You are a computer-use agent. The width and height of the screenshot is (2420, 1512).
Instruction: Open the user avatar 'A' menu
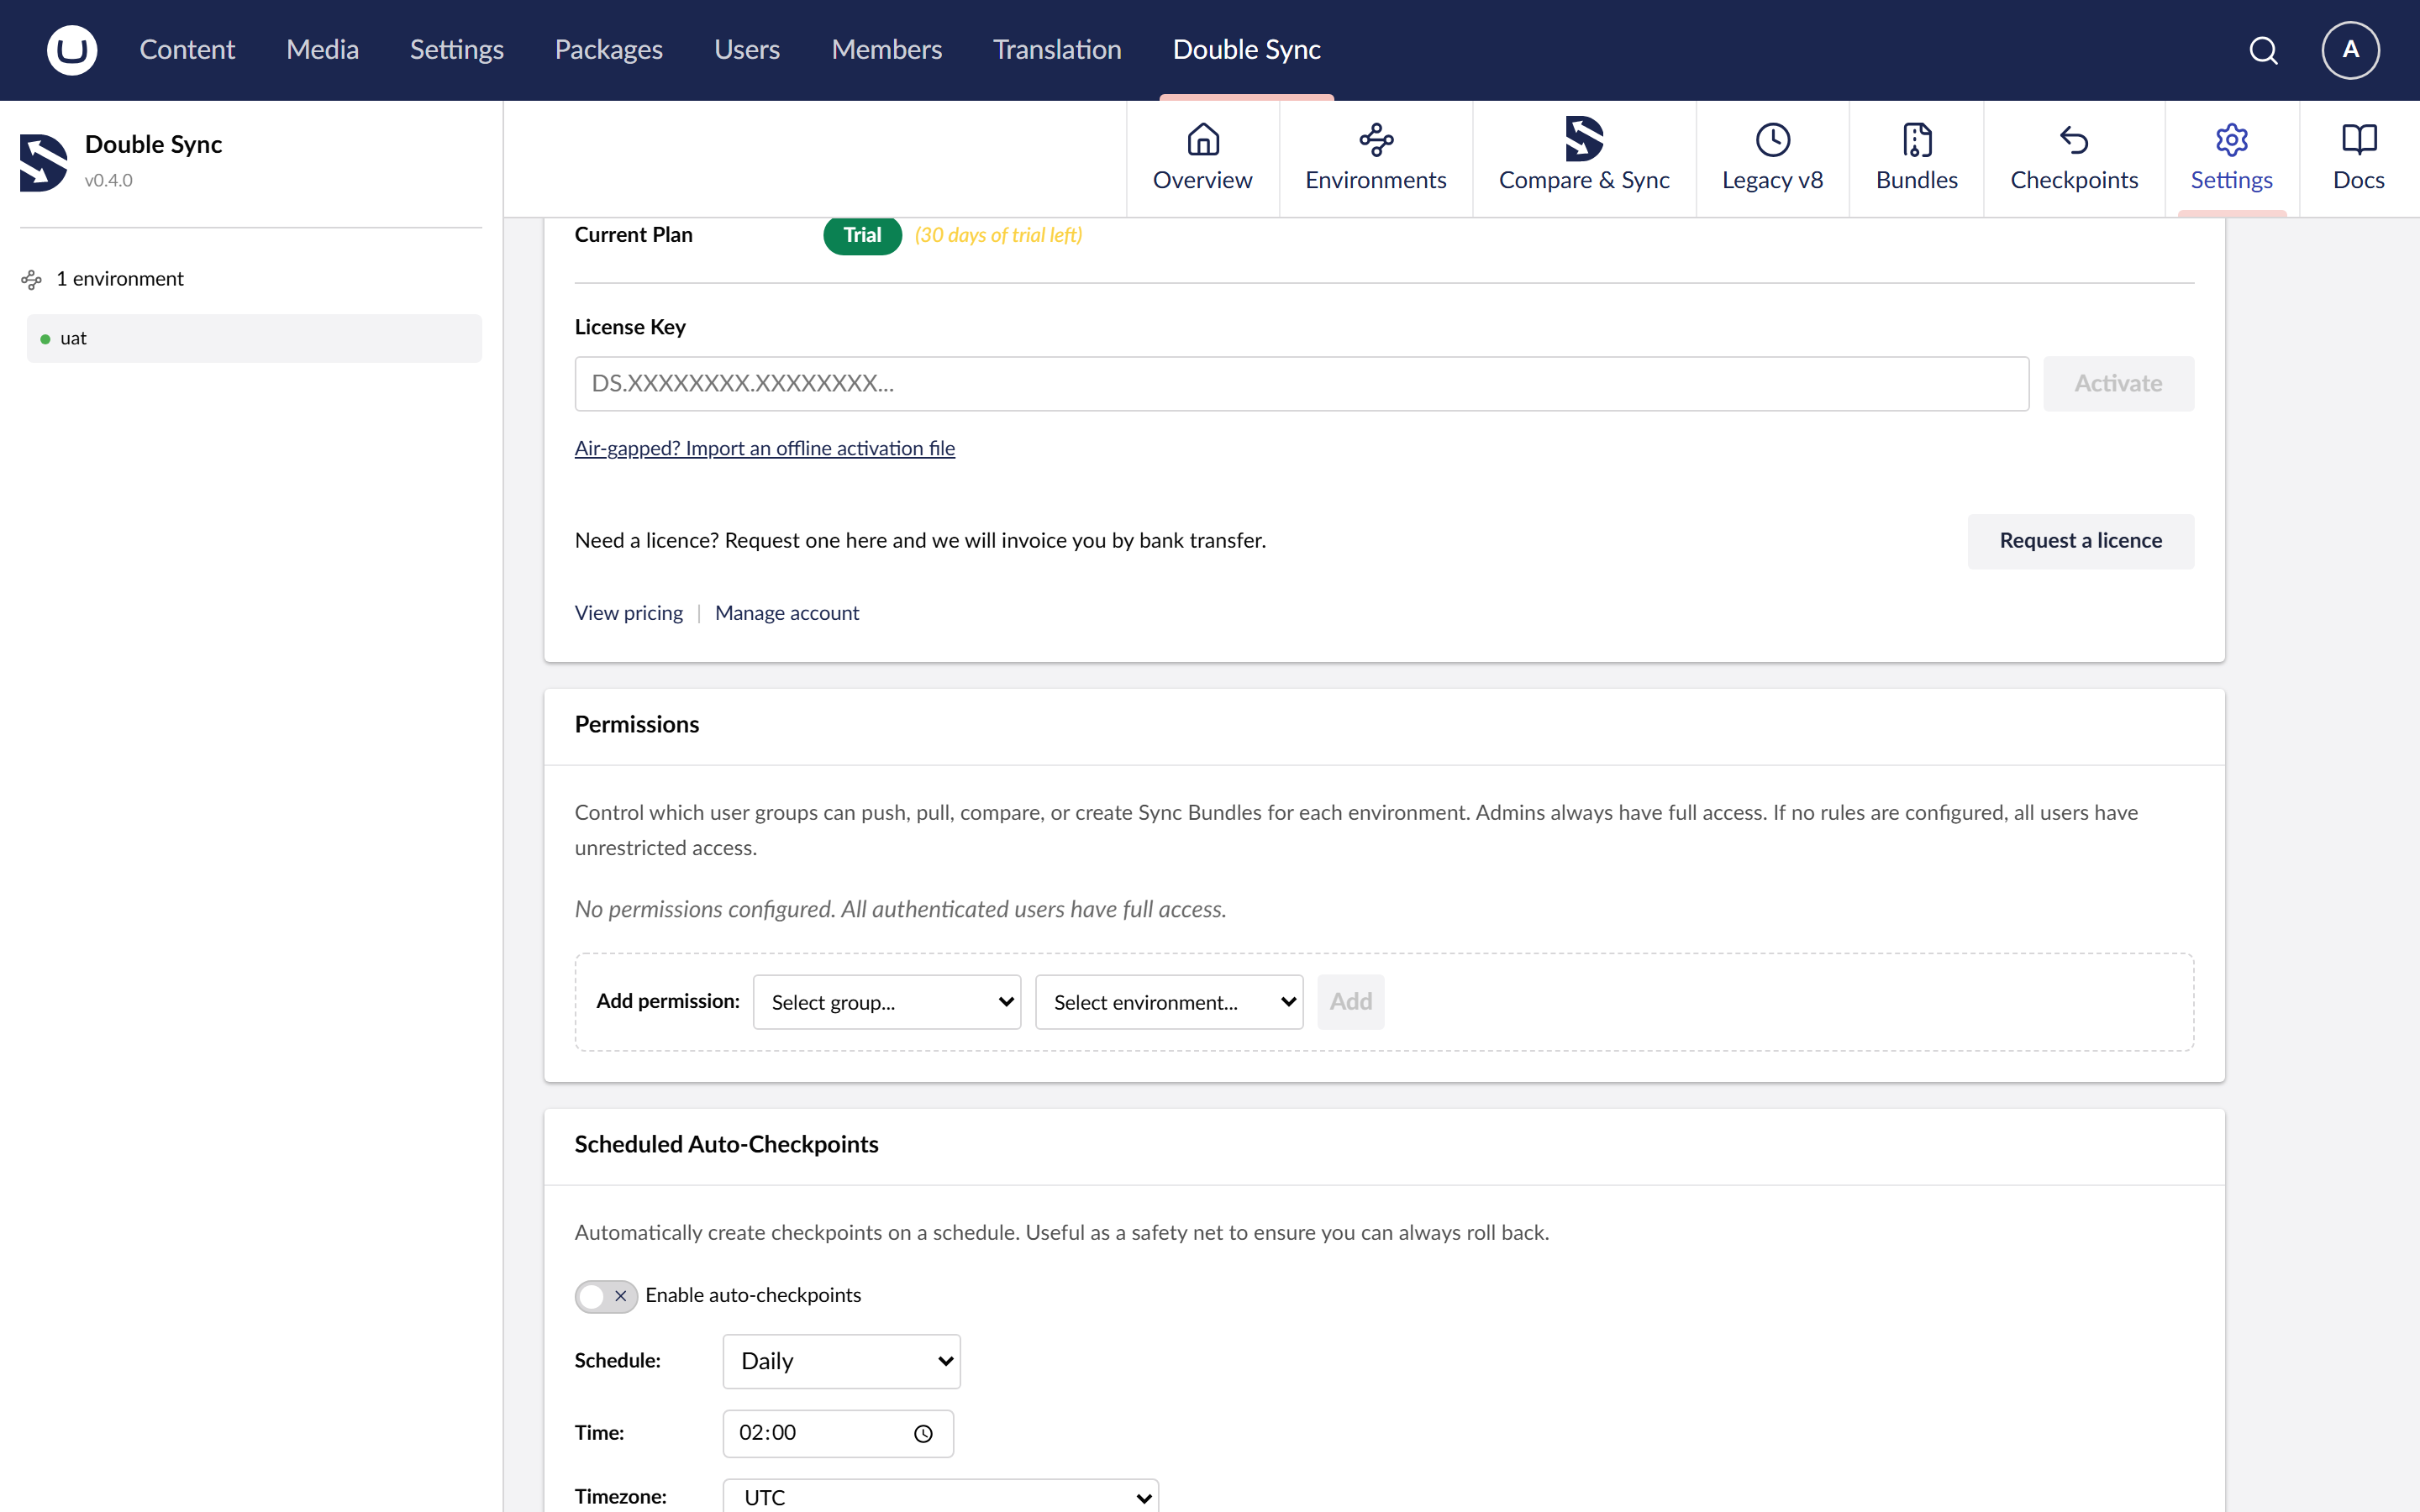coord(2350,50)
